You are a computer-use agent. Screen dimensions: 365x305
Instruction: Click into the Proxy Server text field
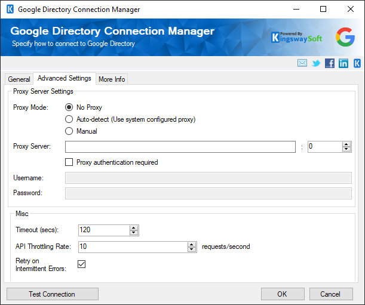[x=180, y=147]
